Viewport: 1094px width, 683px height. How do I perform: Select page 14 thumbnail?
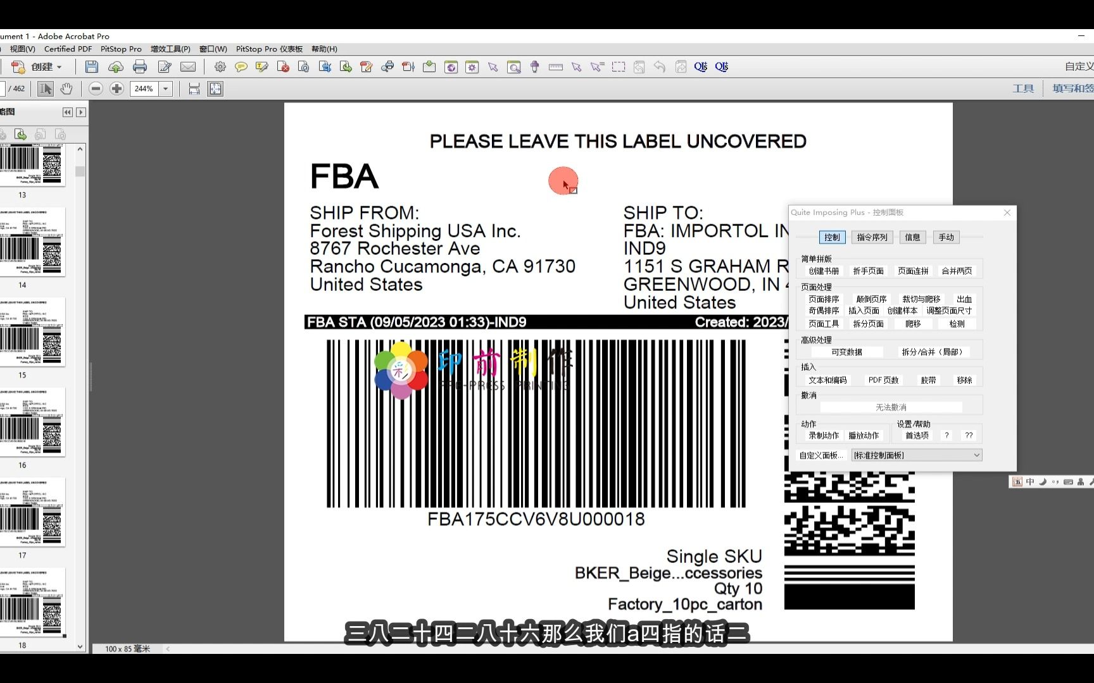(32, 242)
